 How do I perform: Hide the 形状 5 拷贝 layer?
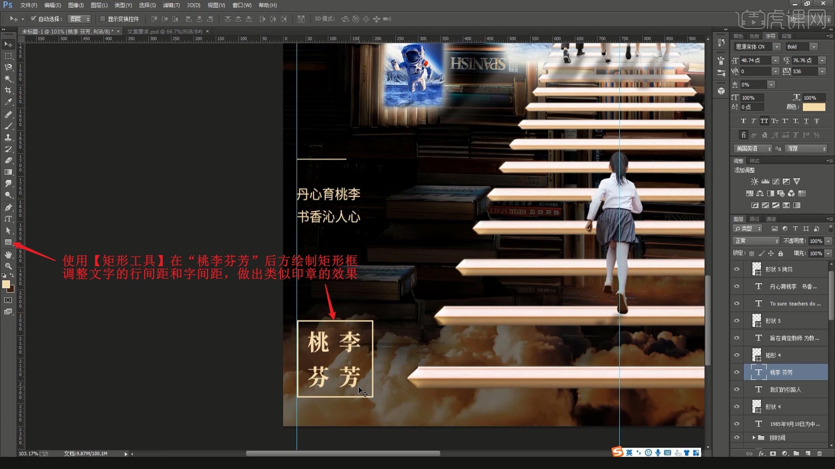point(736,269)
